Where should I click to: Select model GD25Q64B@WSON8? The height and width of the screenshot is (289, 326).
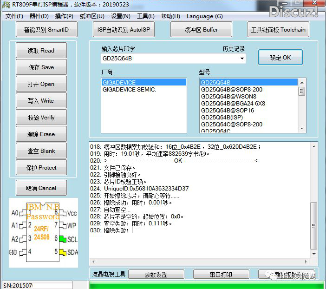pos(248,97)
